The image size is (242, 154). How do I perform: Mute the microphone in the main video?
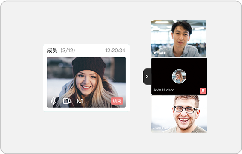click(x=53, y=101)
